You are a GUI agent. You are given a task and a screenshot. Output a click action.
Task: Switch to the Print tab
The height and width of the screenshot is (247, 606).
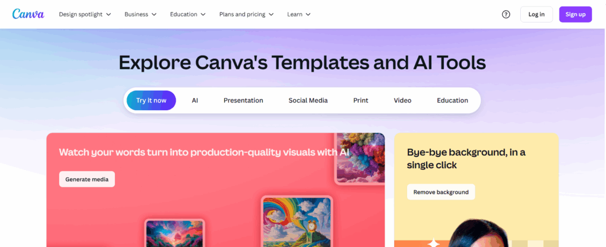[360, 101]
